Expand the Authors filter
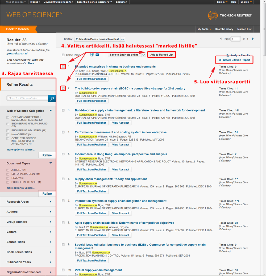The image size is (266, 276). (x=51, y=212)
